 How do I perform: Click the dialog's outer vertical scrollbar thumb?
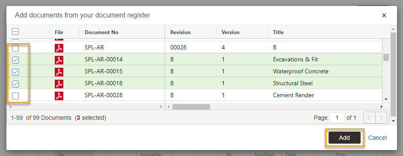394,74
